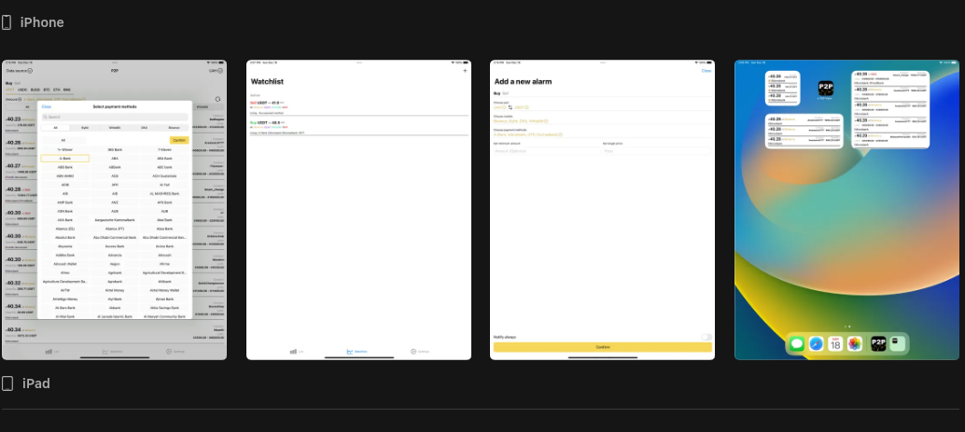Viewport: 965px width, 432px height.
Task: Open UAH currency dropdown in the list header
Action: (216, 71)
